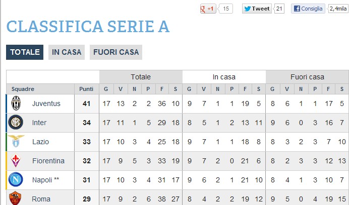Click the Squadre column header

[23, 89]
